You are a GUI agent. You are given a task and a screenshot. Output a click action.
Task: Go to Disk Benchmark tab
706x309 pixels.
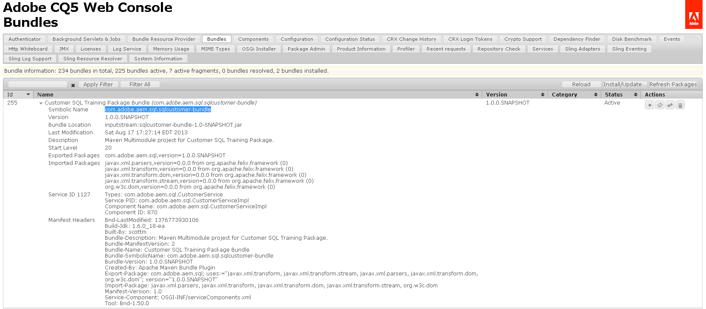coord(632,39)
